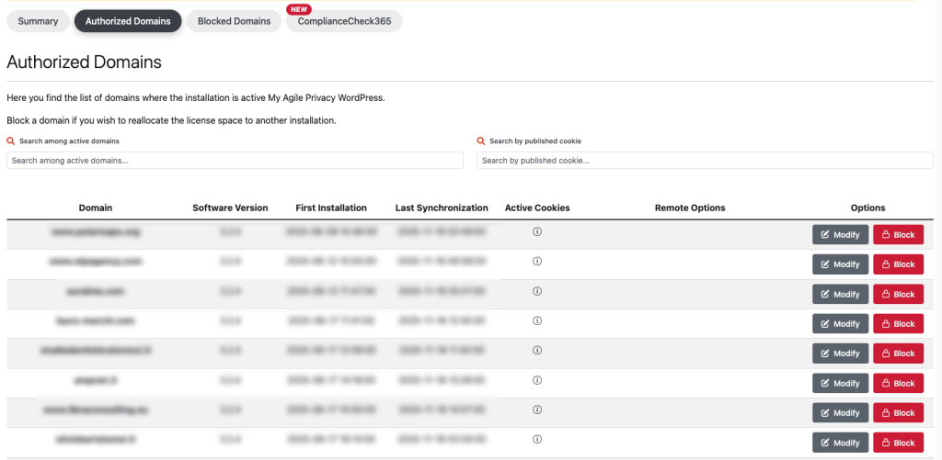
Task: Click Block in the sixth domain row
Action: pos(898,383)
